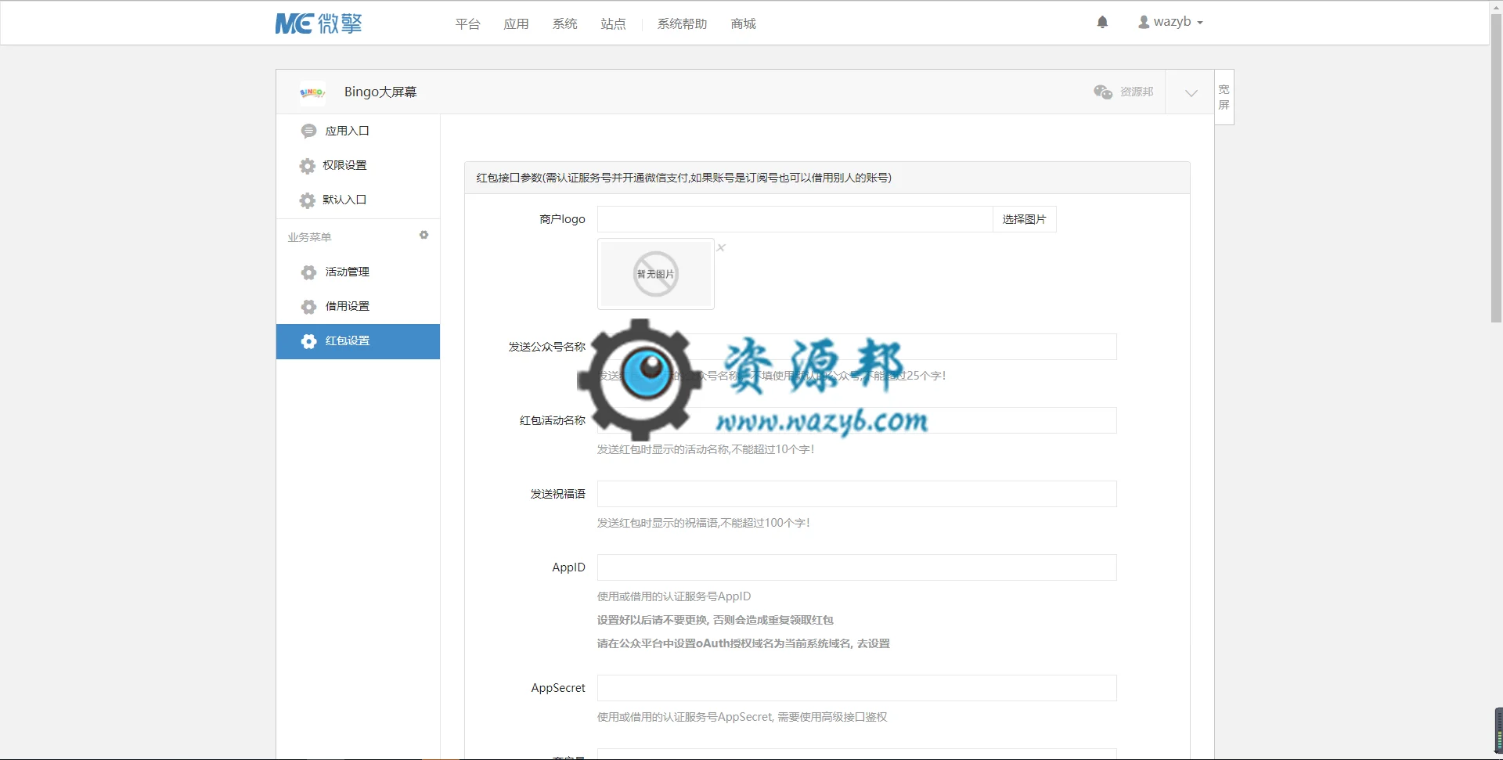Image resolution: width=1503 pixels, height=760 pixels.
Task: Focus the 发送祝福语 input field
Action: (856, 494)
